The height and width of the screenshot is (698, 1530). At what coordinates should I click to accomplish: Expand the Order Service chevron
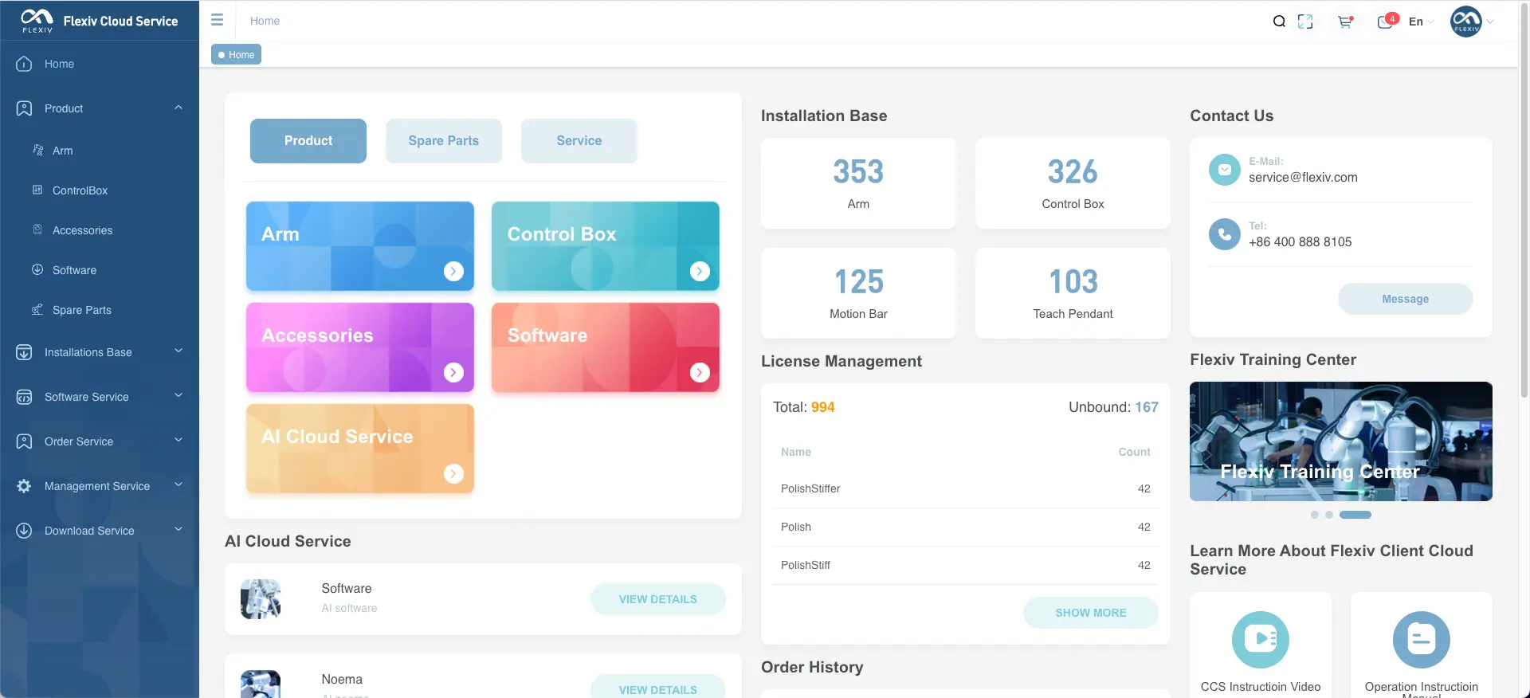click(x=178, y=440)
